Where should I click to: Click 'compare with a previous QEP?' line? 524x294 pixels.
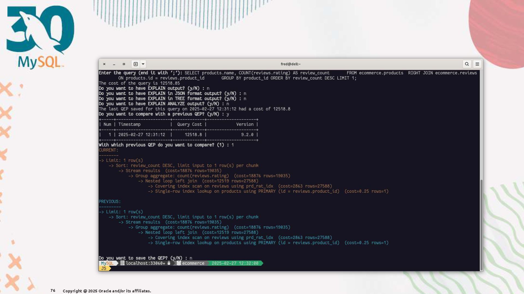point(164,114)
